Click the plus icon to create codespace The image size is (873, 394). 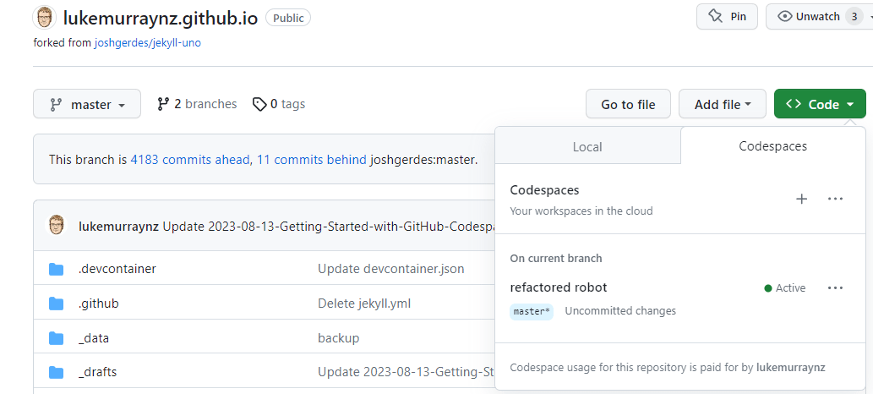pos(801,199)
